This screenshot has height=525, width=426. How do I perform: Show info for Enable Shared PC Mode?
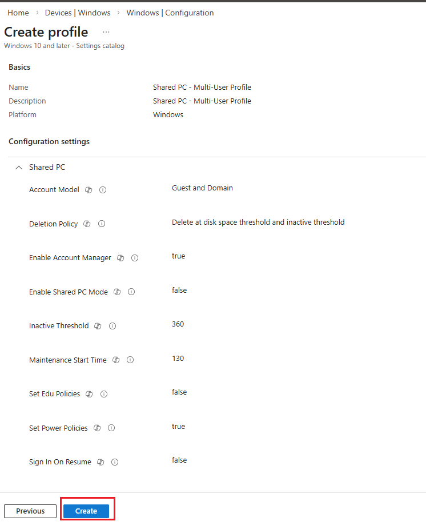[131, 292]
